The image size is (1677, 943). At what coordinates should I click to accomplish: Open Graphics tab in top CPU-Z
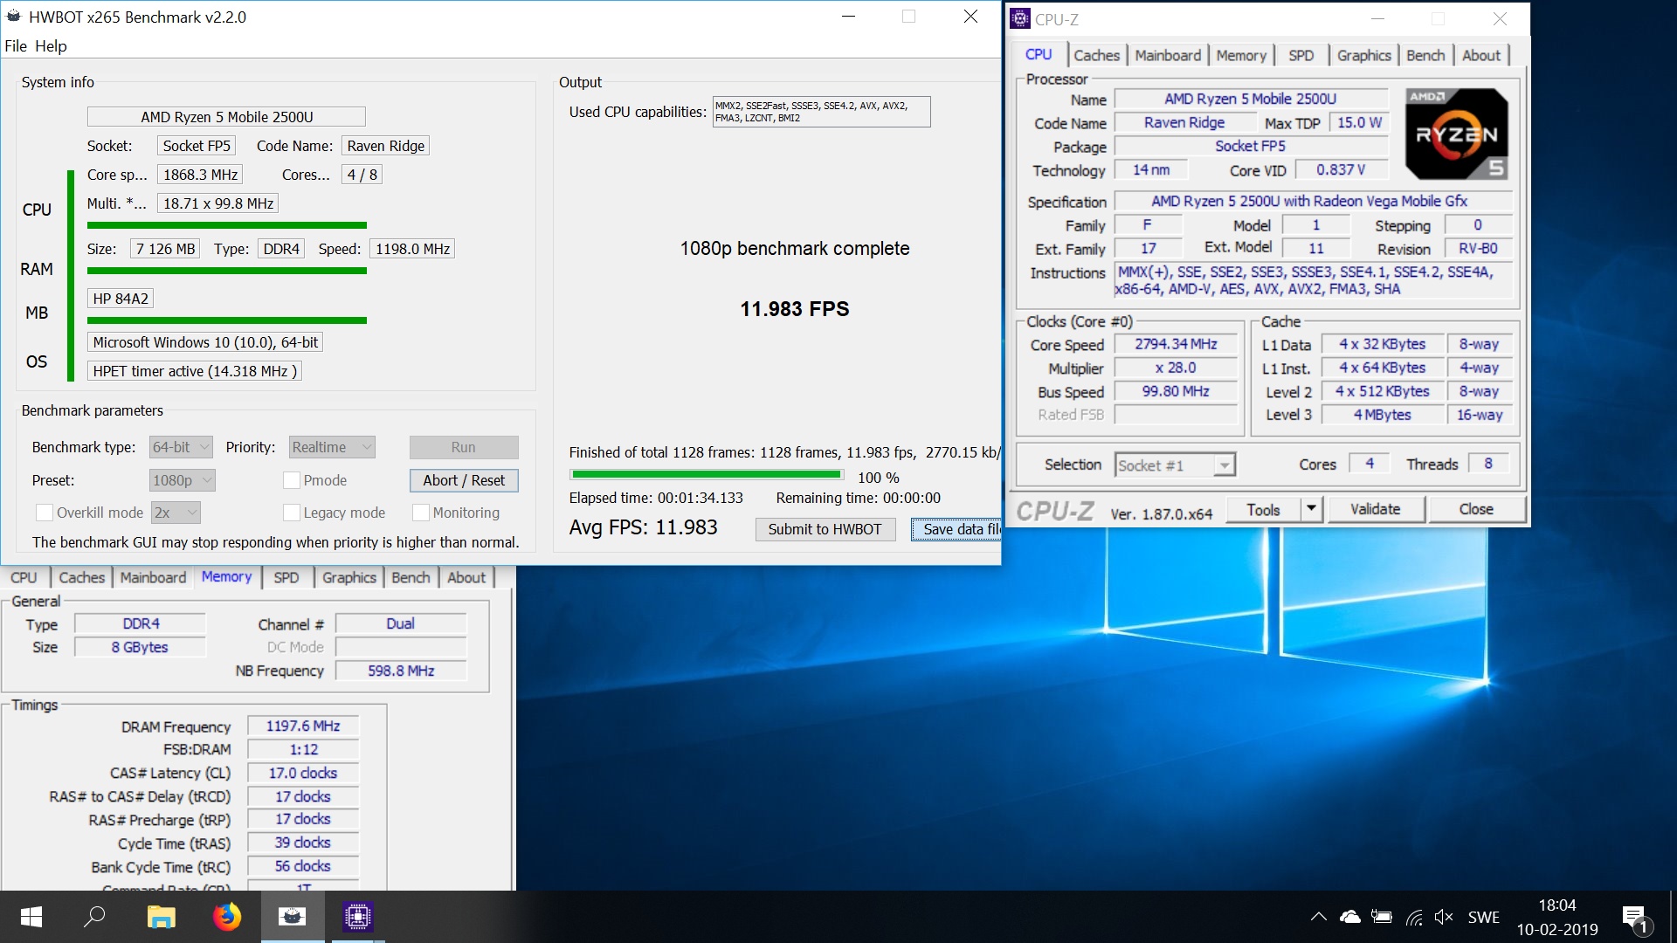[1363, 55]
